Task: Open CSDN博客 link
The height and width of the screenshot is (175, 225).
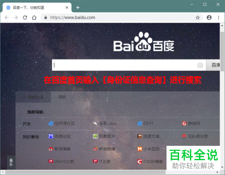Action: 150,162
